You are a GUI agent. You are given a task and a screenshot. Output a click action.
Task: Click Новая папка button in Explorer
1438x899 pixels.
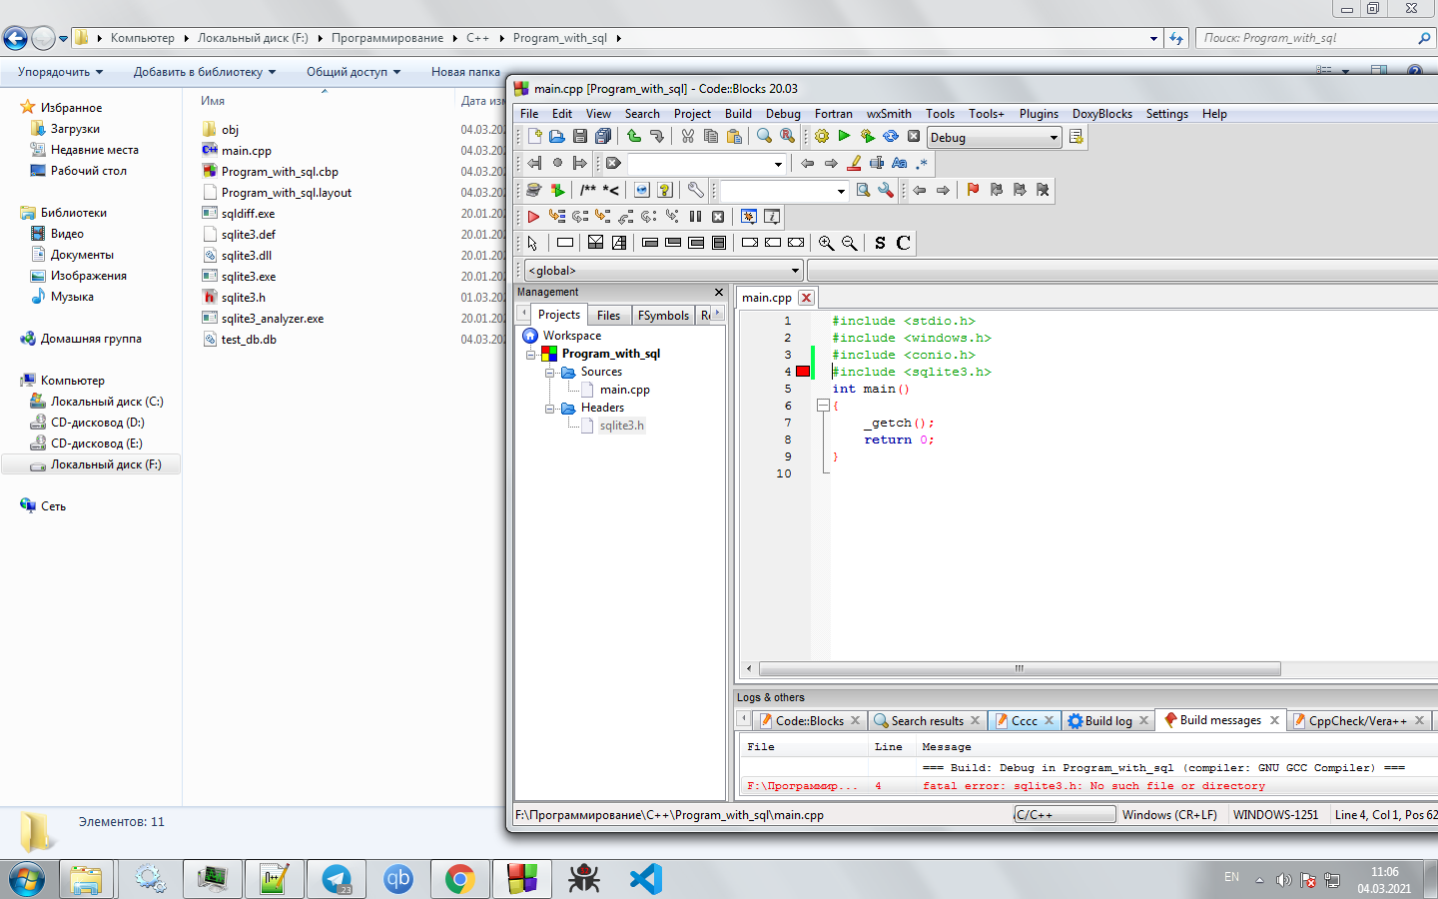tap(465, 72)
